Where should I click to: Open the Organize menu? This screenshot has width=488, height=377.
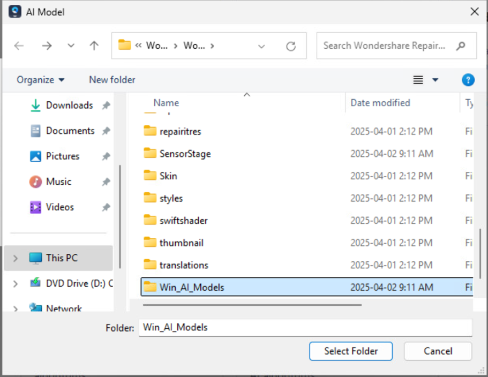point(41,80)
